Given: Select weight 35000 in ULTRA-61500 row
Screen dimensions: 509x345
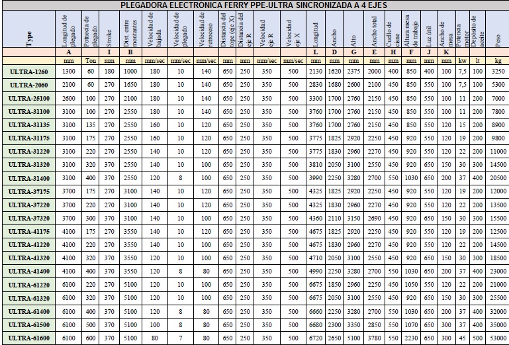Looking at the screenshot, I should pos(498,324).
